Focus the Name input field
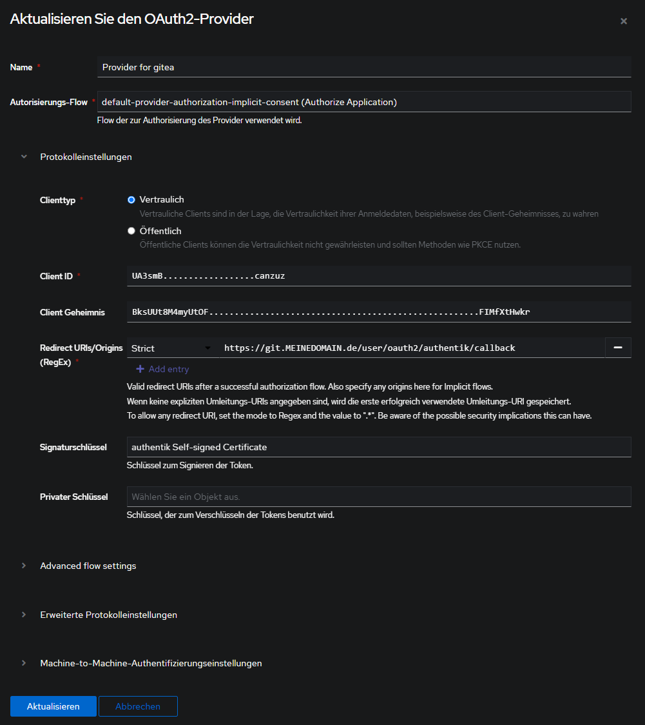 click(x=363, y=67)
